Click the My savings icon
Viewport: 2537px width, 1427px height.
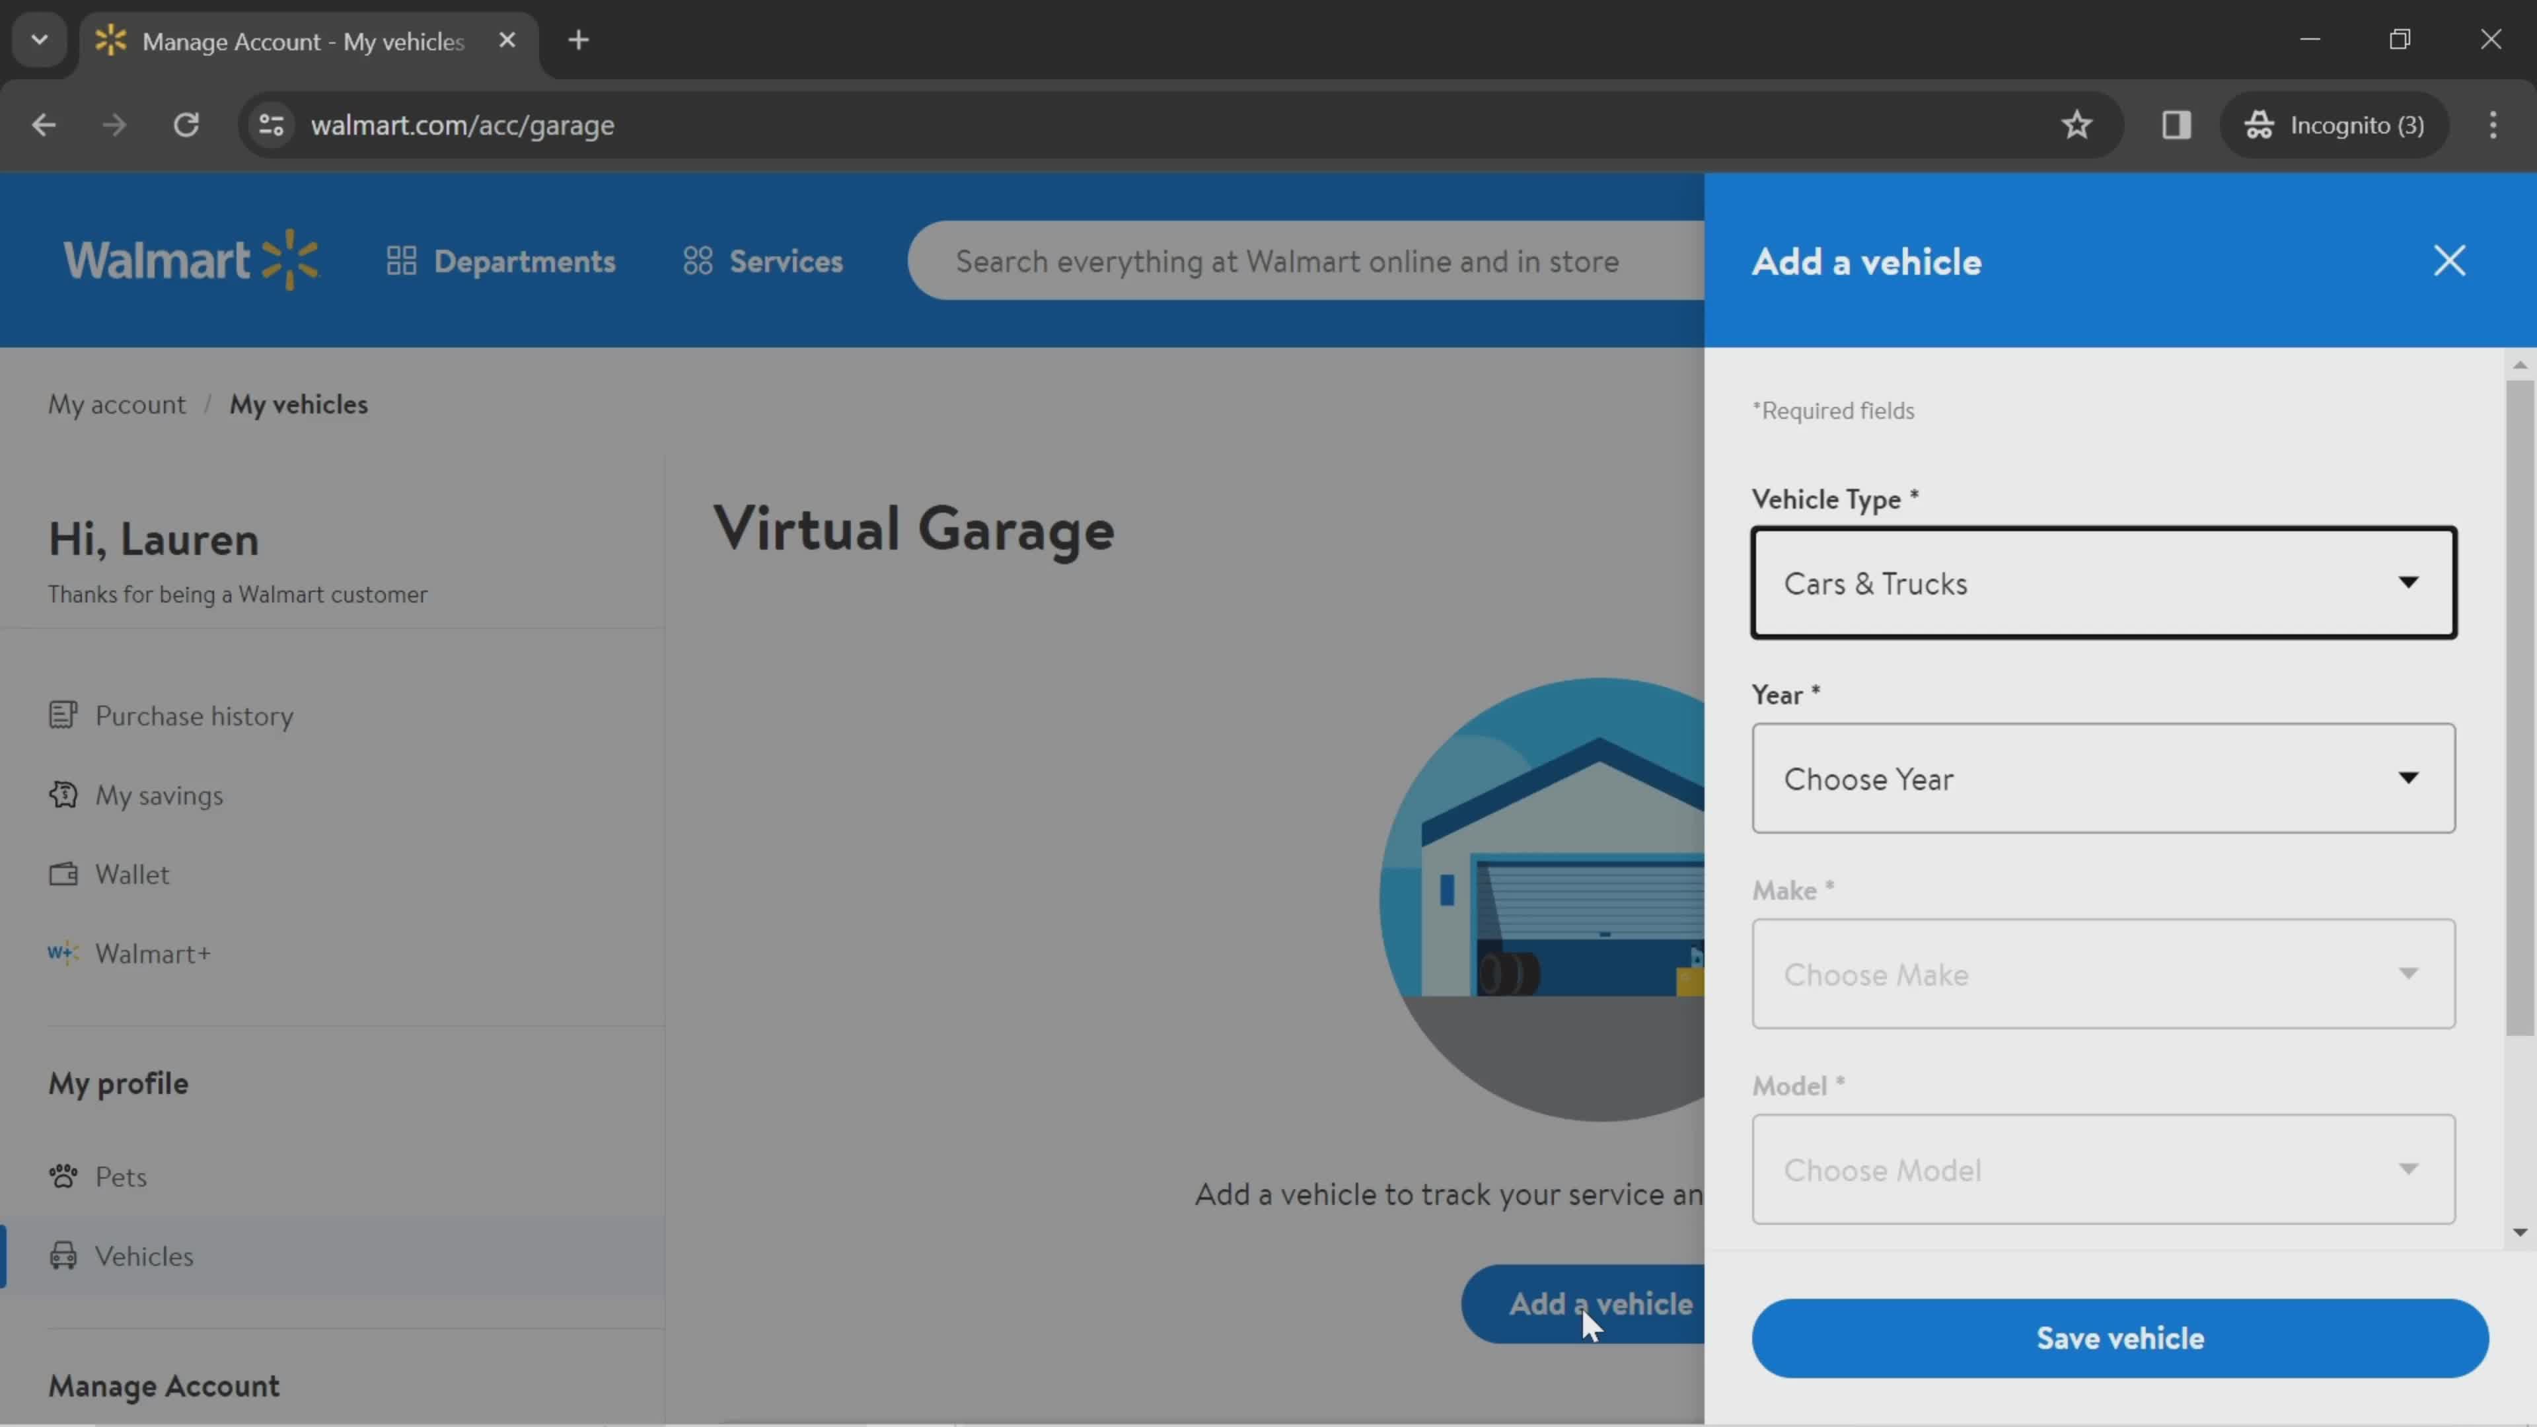[x=63, y=793]
